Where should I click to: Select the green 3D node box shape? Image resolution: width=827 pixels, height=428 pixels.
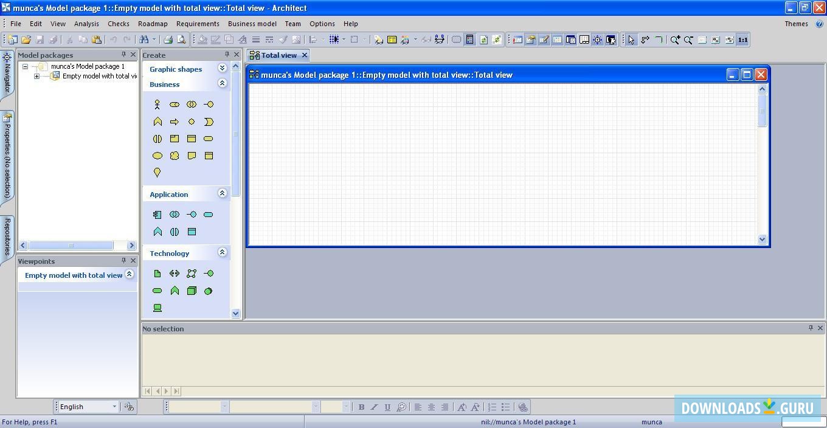point(192,291)
